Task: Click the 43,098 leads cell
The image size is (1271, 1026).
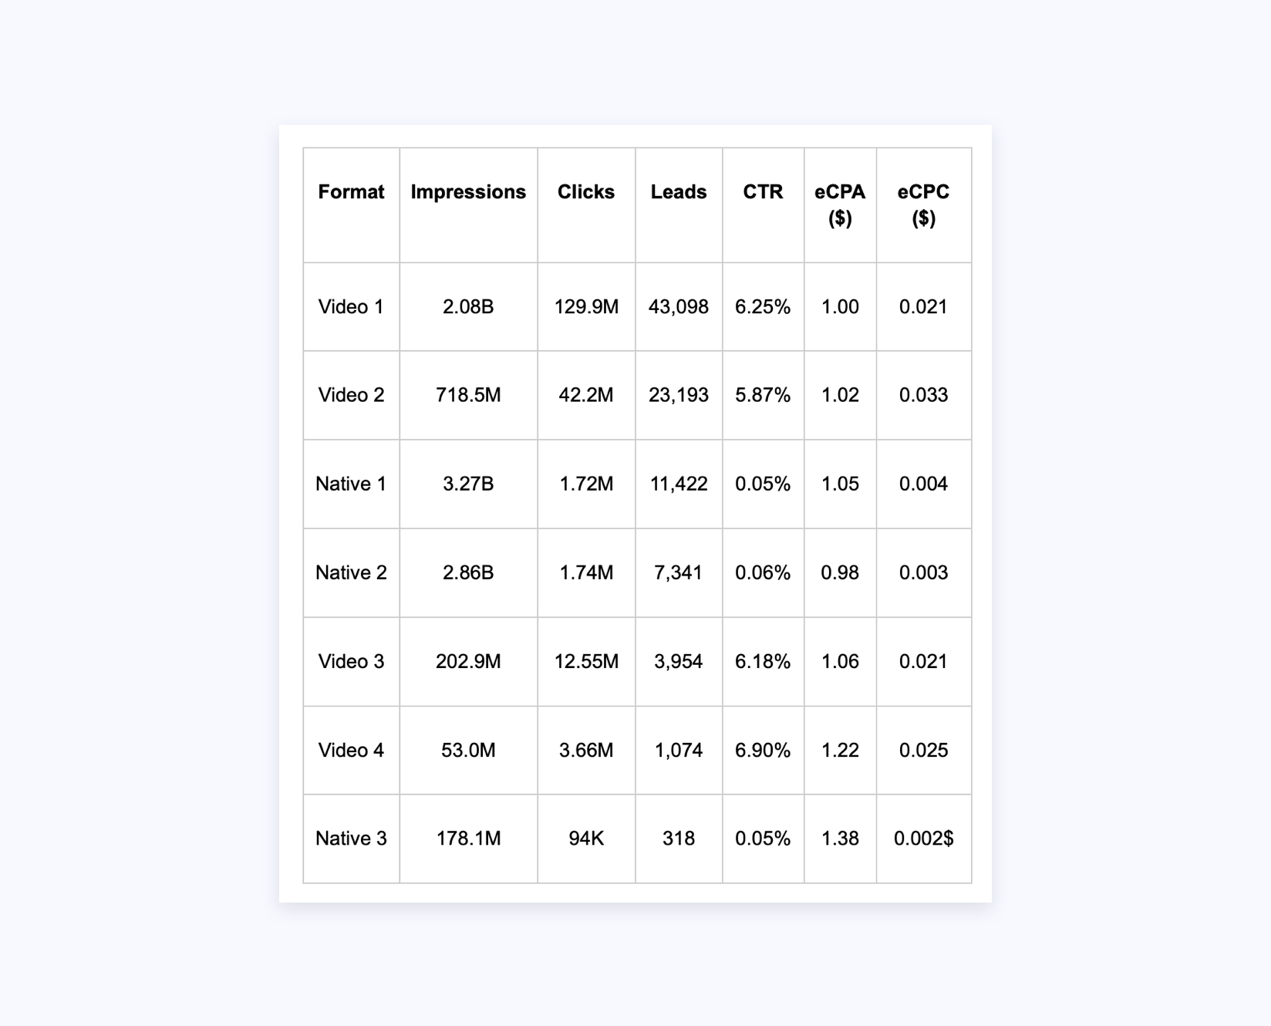Action: [x=679, y=307]
